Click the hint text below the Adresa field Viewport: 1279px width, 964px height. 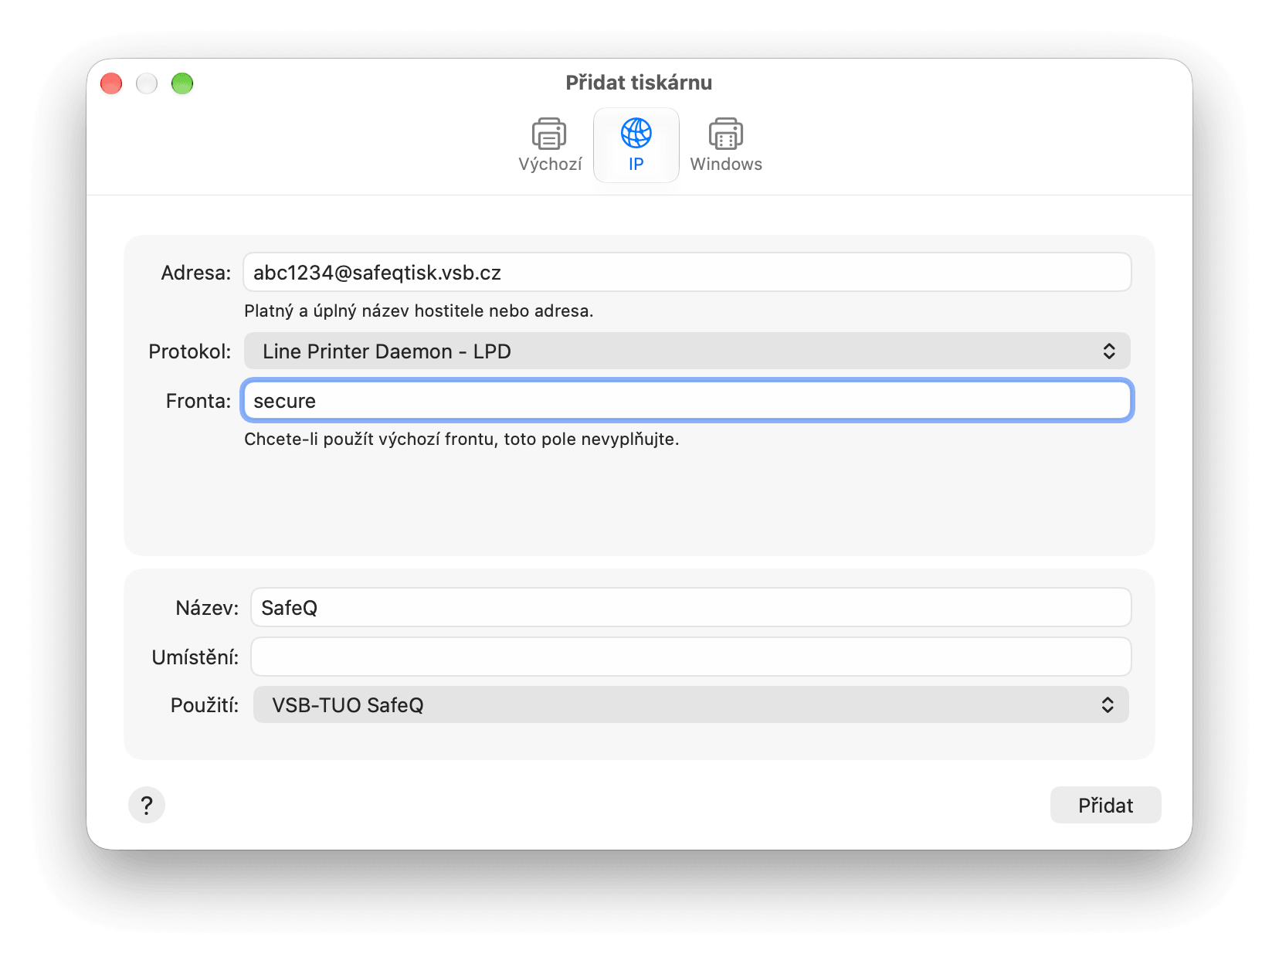pyautogui.click(x=419, y=311)
